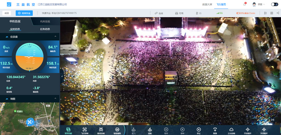Open the user account dropdown
Screen dimensions: 281x135
pyautogui.click(x=258, y=4)
